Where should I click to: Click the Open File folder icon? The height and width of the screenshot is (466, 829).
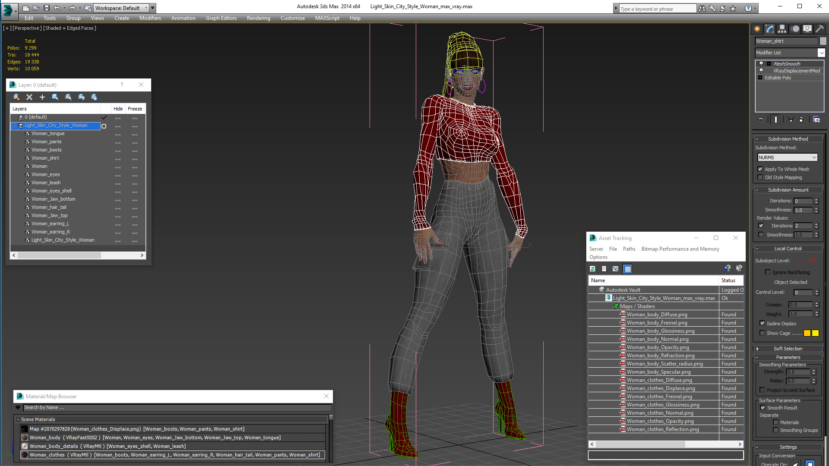coord(36,8)
